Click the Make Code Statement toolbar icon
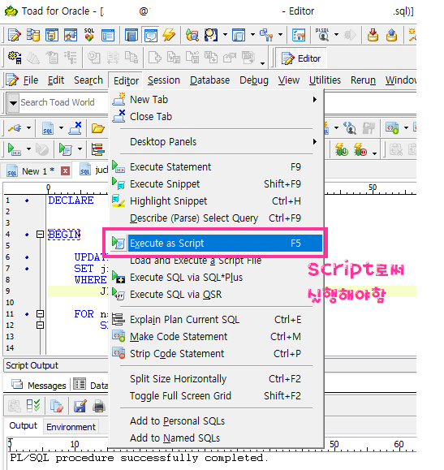The width and height of the screenshot is (444, 470). pos(392,128)
